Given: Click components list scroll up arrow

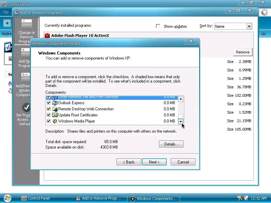Looking at the screenshot, I should click(x=181, y=99).
